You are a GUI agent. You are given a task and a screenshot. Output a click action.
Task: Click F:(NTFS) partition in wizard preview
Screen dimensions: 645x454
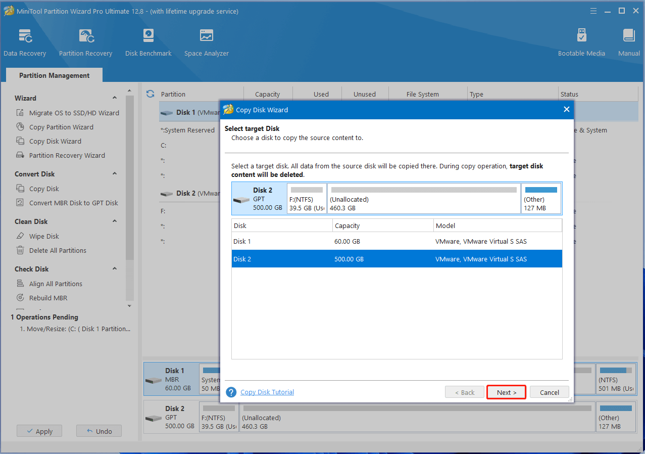[307, 198]
